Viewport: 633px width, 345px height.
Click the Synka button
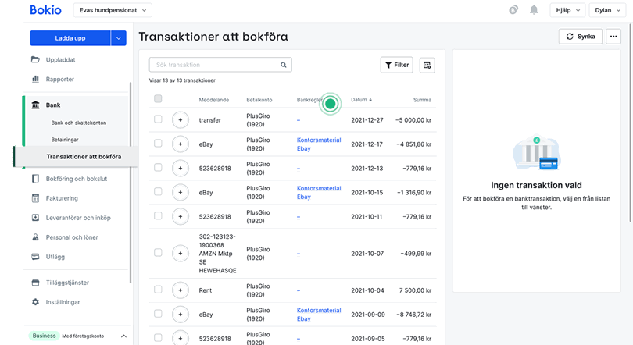pos(580,37)
